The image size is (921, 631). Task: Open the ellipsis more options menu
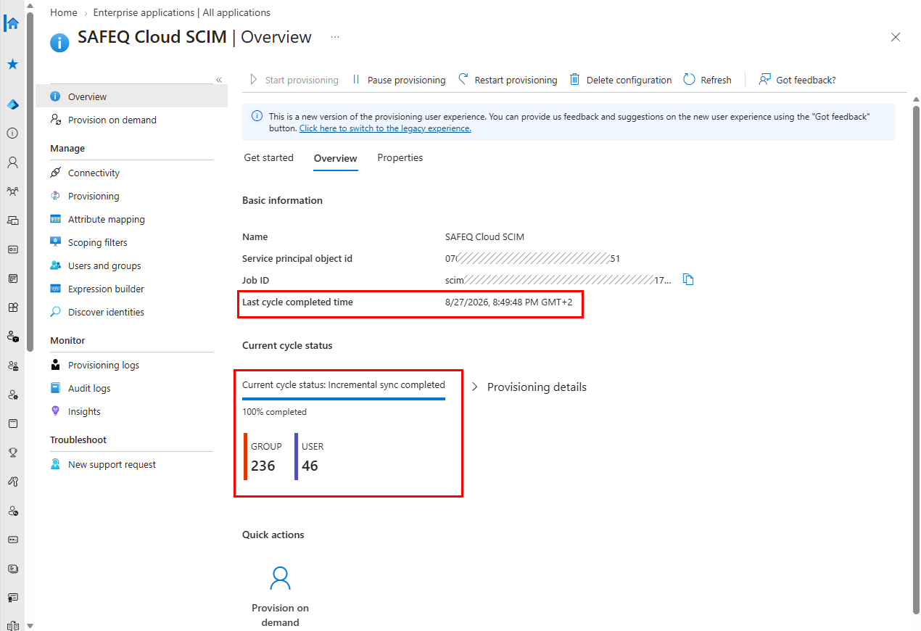point(335,37)
